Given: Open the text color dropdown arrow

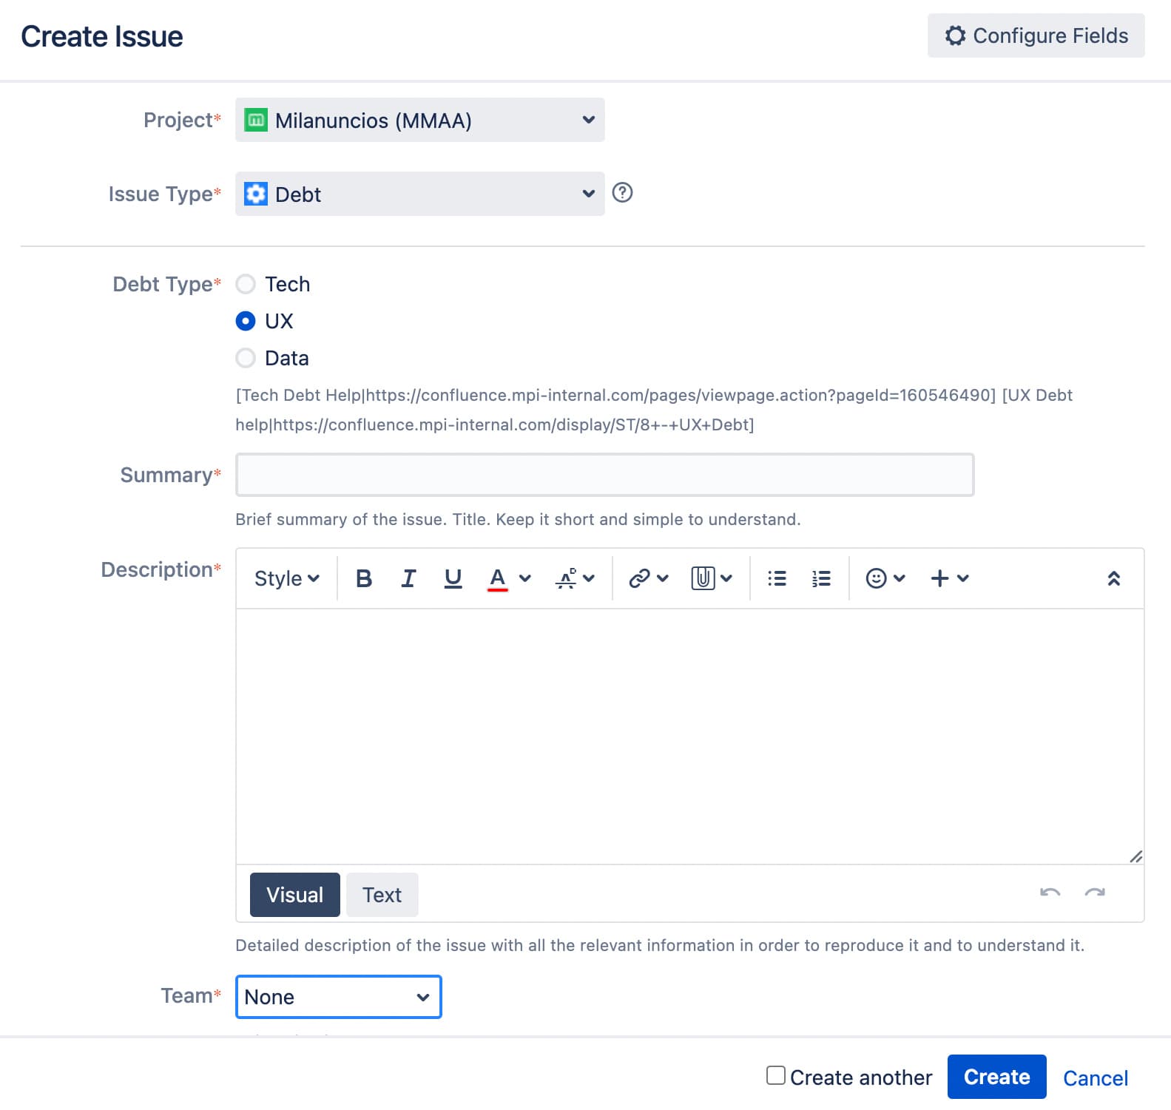Looking at the screenshot, I should [525, 578].
